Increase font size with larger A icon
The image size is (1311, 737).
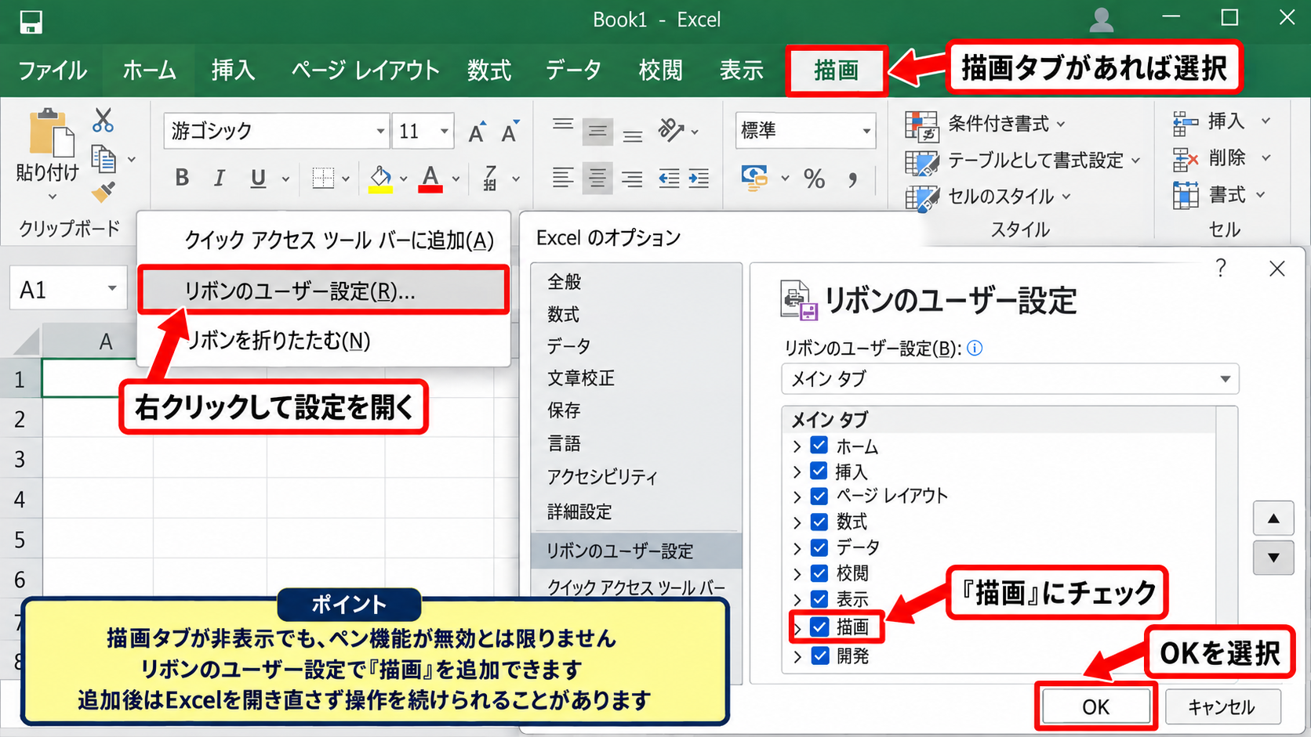click(477, 132)
